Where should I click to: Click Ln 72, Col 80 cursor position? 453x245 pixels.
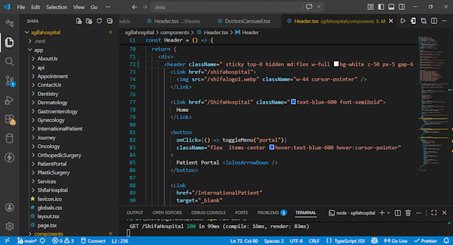point(244,241)
